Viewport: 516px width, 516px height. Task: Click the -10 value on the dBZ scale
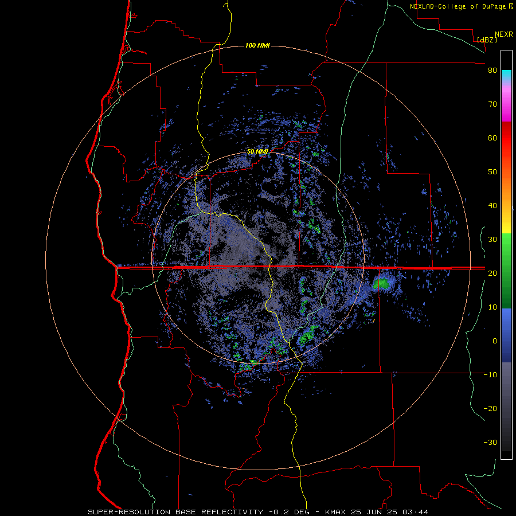click(x=490, y=375)
